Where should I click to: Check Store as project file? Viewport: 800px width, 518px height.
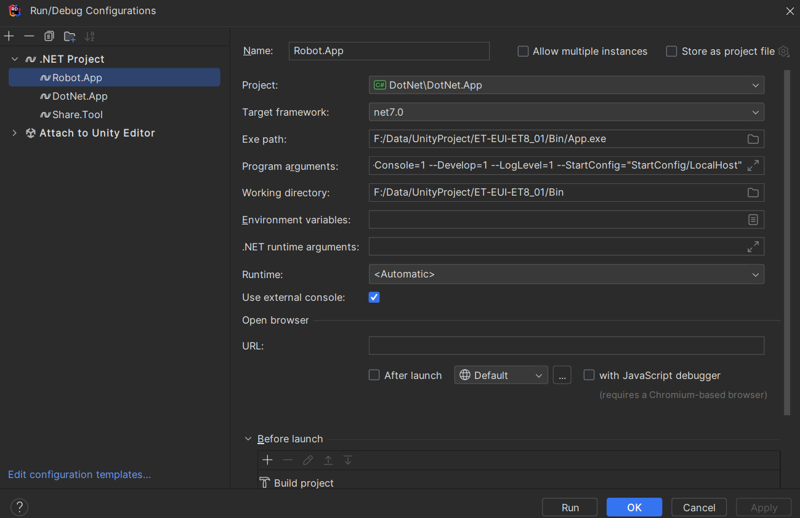[x=671, y=52]
